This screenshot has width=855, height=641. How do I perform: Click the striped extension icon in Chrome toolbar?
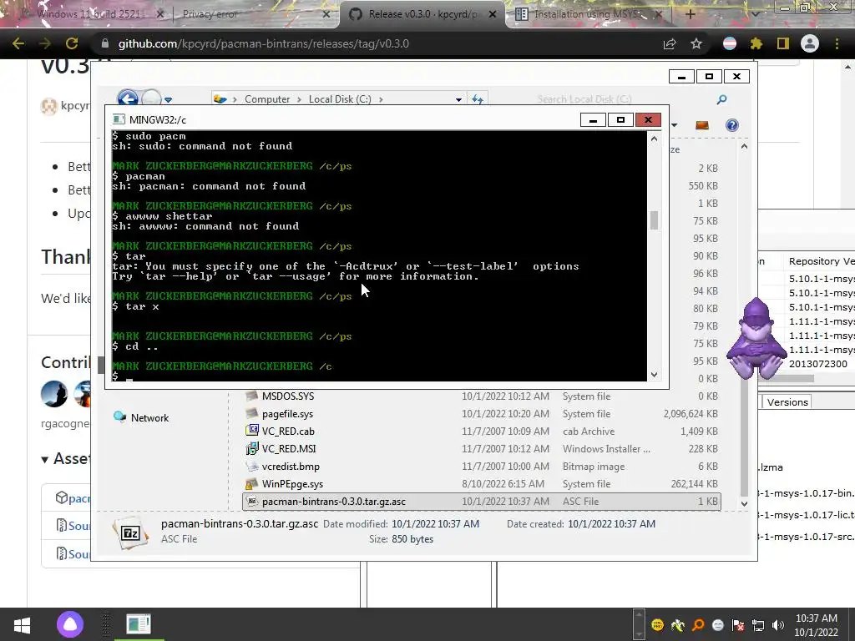coord(730,43)
